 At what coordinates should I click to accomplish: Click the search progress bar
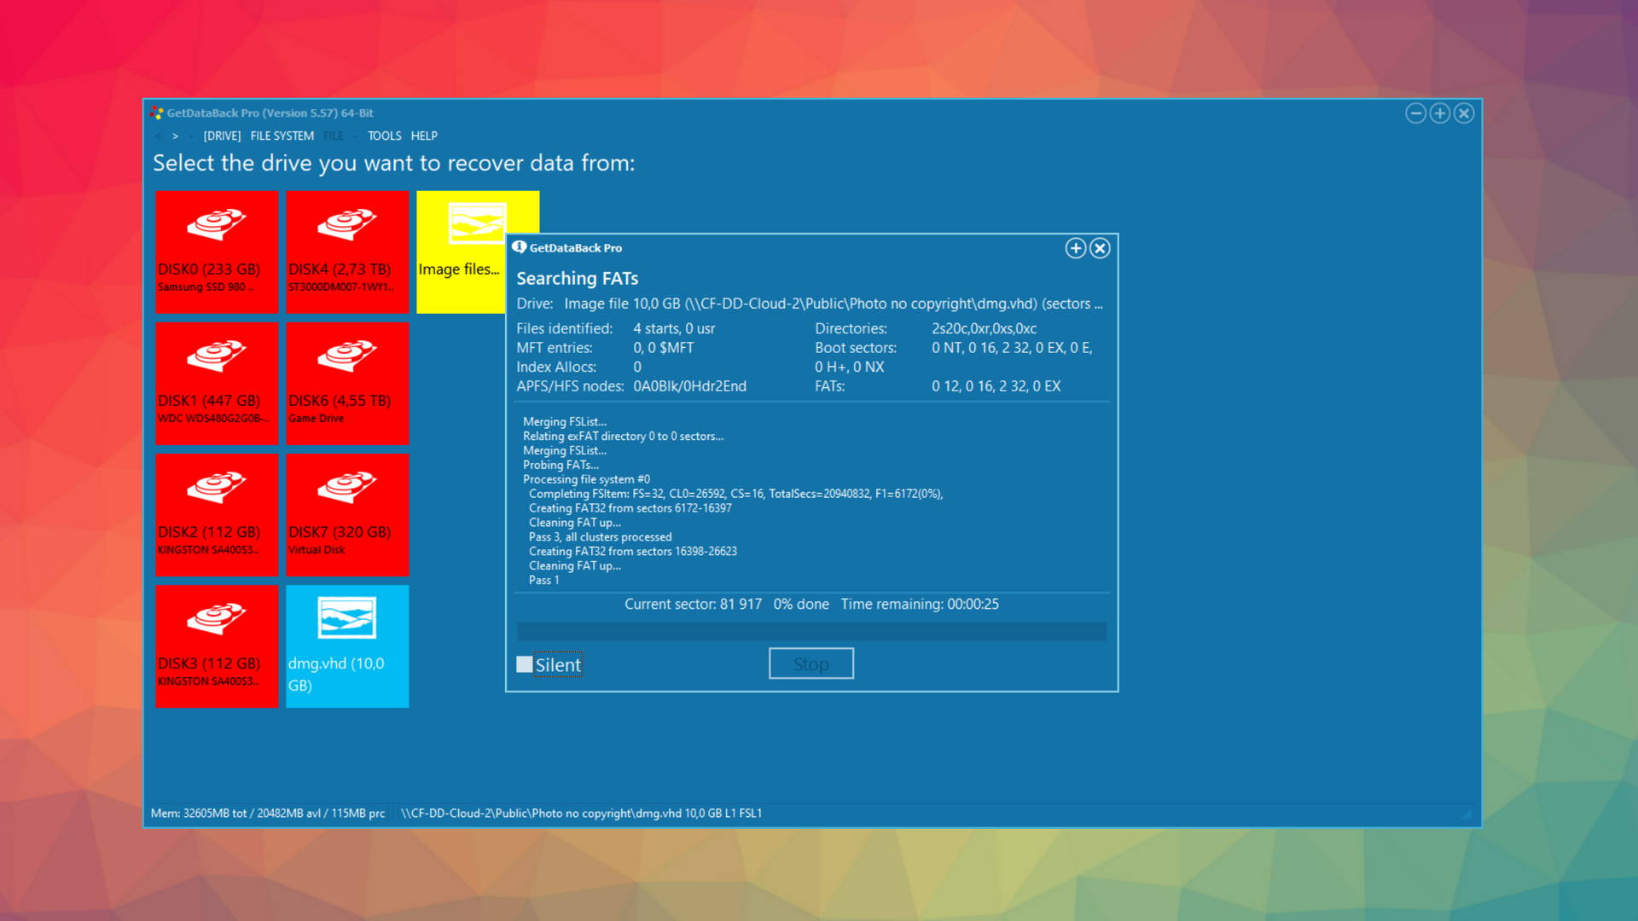(x=811, y=632)
